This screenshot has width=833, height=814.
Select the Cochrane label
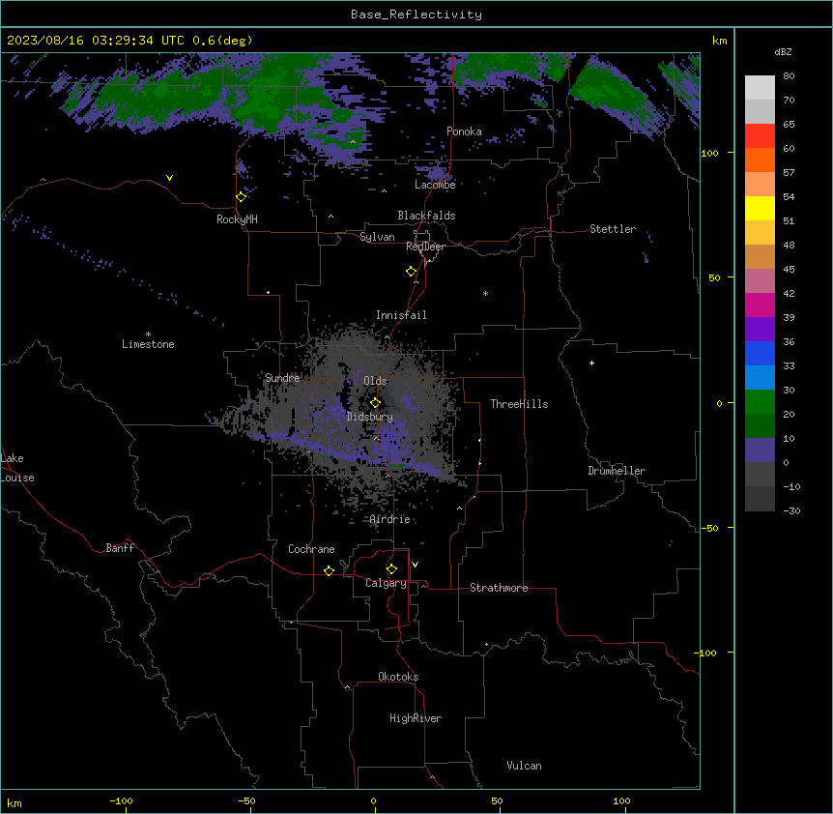pos(311,549)
